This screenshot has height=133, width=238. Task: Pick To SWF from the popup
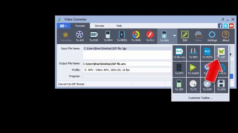click(x=208, y=85)
